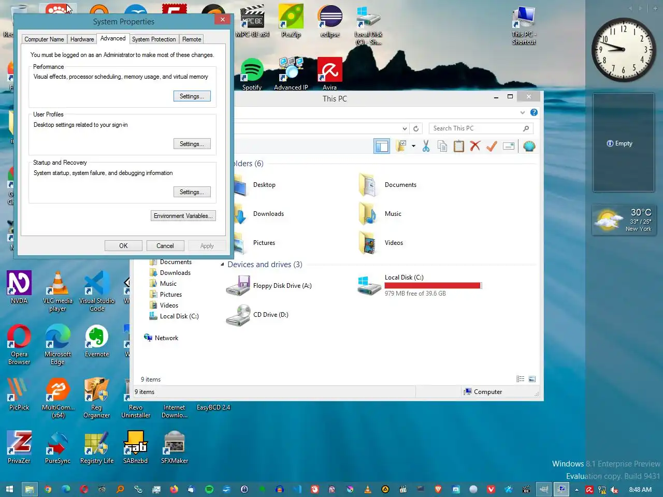
Task: Select Network in the navigation pane
Action: coord(161,338)
